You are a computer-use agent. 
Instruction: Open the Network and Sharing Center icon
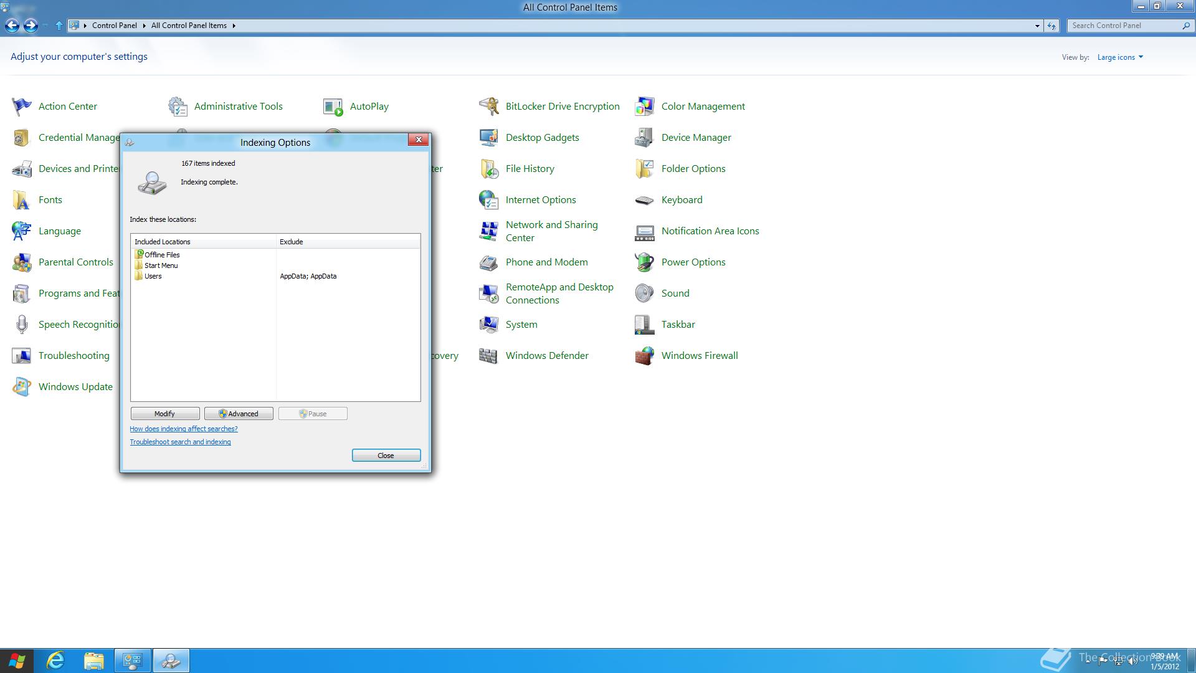489,231
